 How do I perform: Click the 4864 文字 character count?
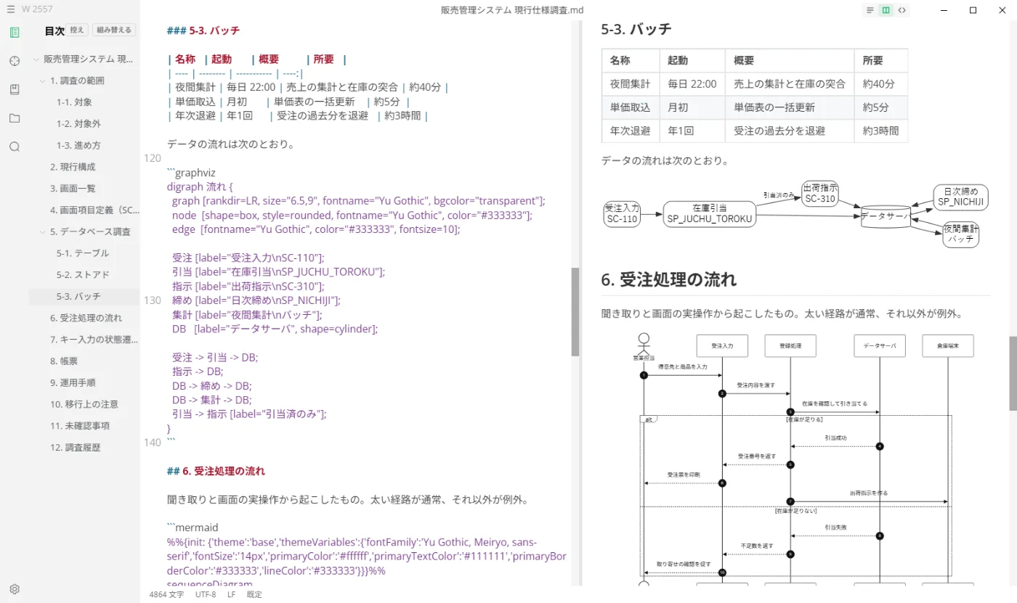tap(166, 594)
